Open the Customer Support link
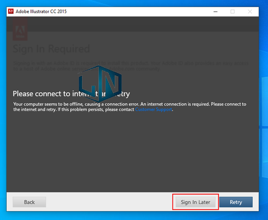This screenshot has width=268, height=220. [x=154, y=110]
